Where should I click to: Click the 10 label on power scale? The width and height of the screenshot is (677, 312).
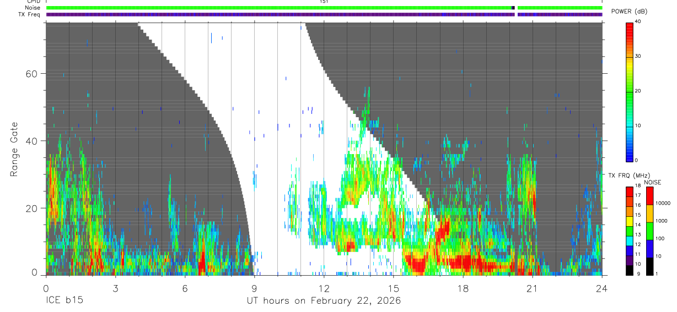(x=639, y=125)
